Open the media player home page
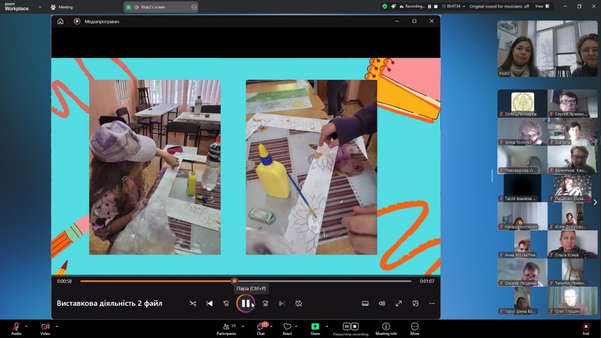 (60, 21)
